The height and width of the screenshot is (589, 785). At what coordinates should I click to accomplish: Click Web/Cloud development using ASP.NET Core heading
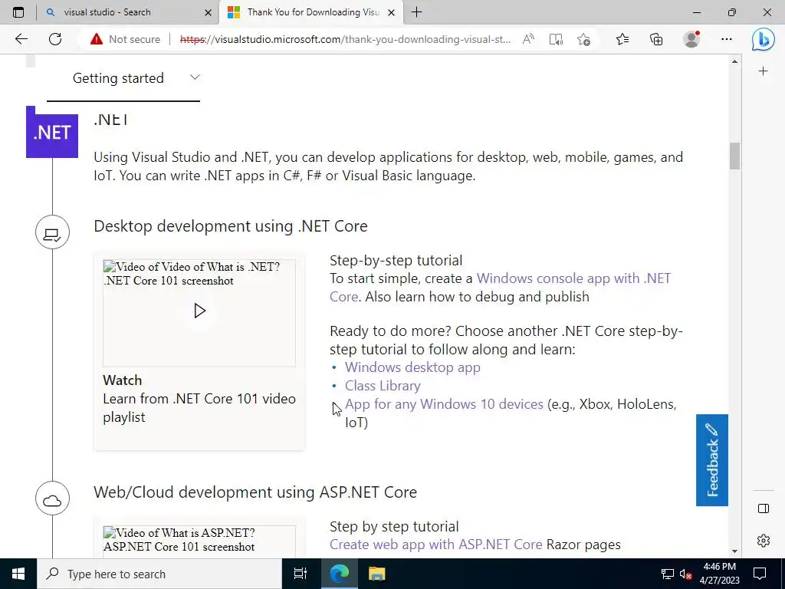click(x=255, y=492)
